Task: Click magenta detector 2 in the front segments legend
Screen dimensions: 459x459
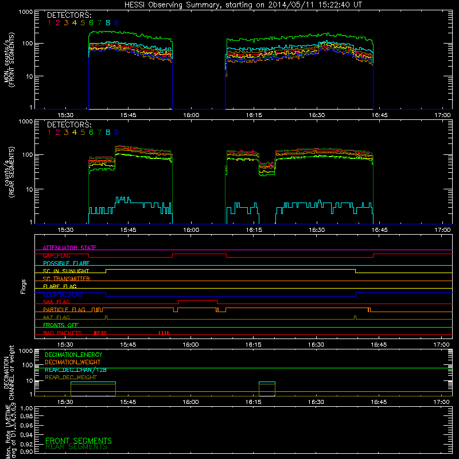Action: (x=58, y=23)
